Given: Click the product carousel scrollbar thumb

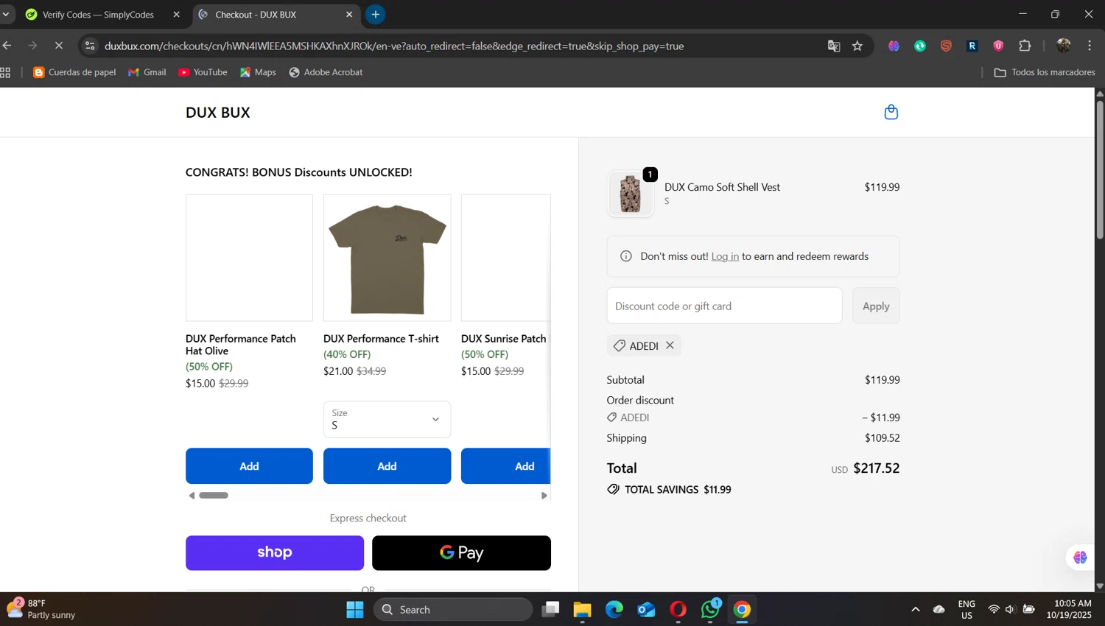Looking at the screenshot, I should tap(214, 496).
